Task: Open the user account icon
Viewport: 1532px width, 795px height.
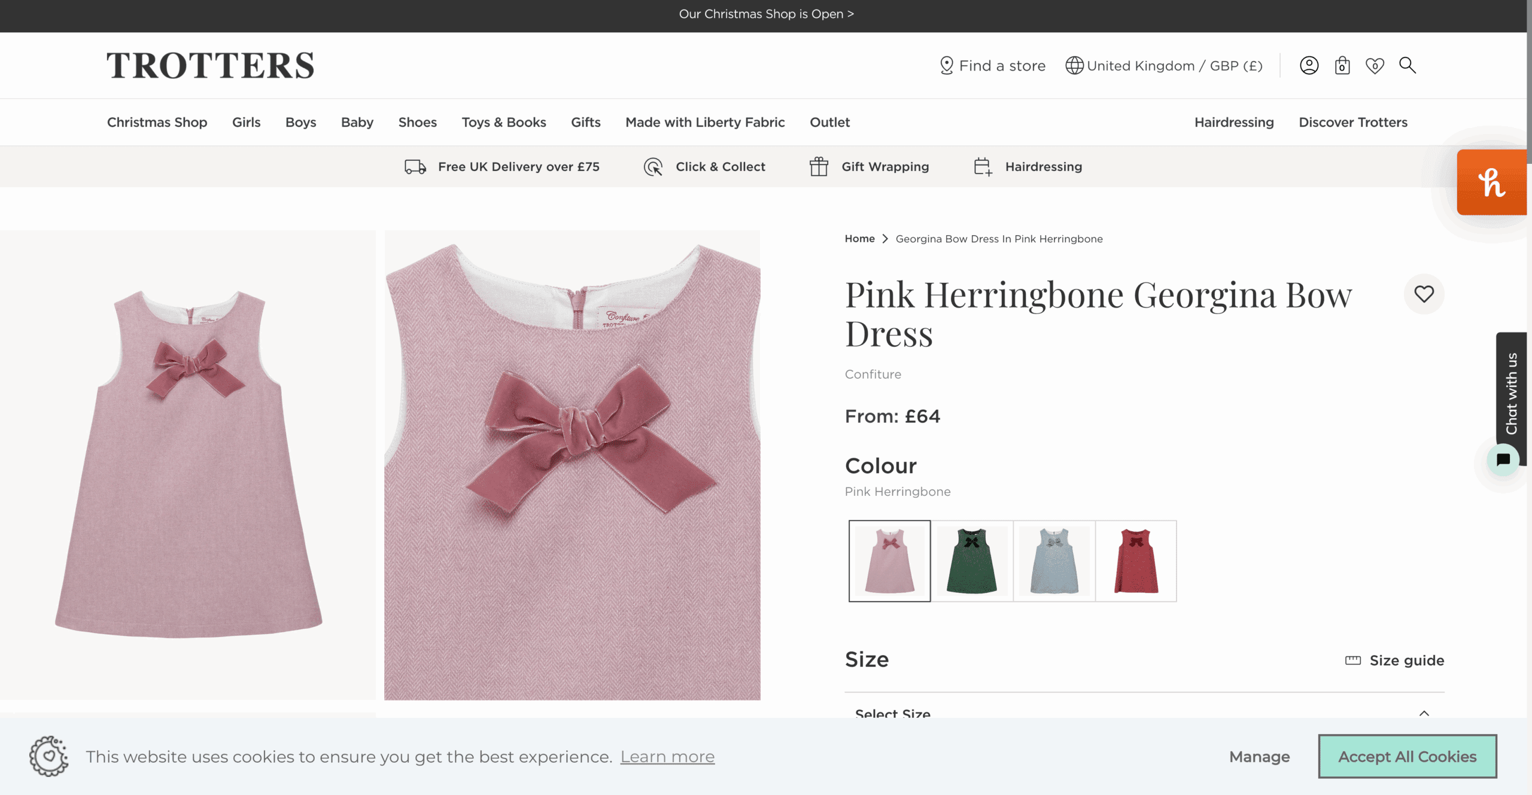Action: click(1309, 65)
